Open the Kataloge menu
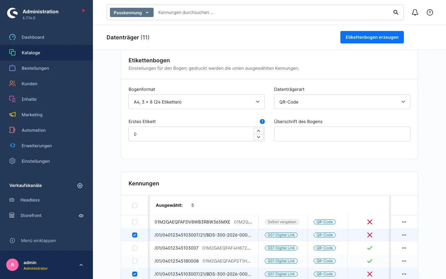The width and height of the screenshot is (446, 279). (46, 53)
